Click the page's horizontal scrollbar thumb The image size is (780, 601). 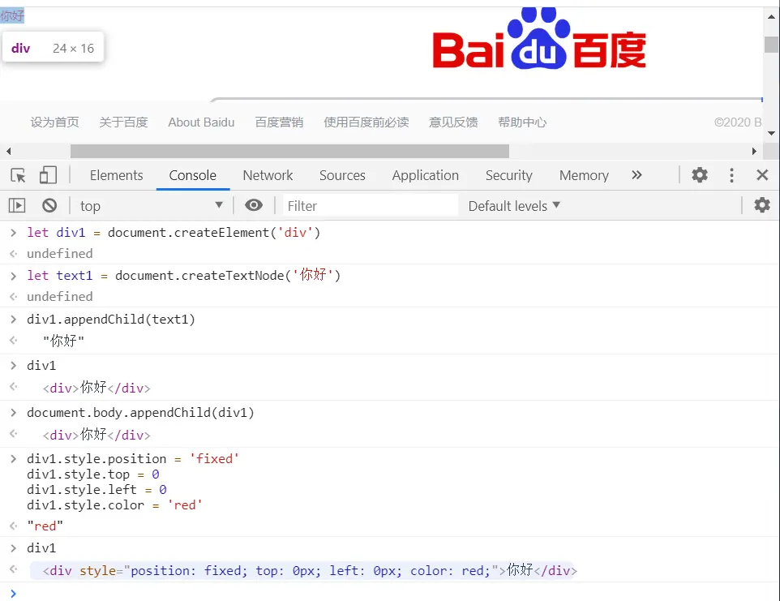coord(289,151)
